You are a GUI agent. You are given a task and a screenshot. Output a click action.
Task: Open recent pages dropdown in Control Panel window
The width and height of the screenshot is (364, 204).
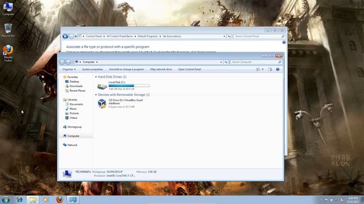pos(76,36)
